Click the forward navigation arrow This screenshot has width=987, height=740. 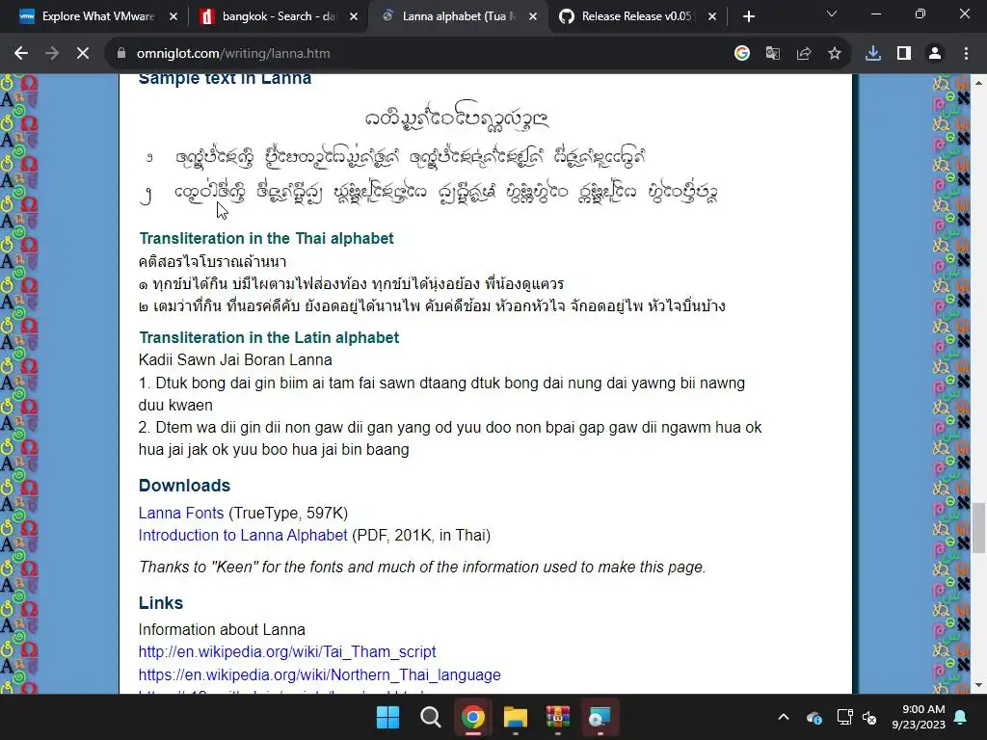52,54
